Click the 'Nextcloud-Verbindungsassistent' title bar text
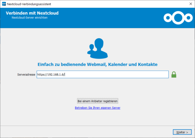Image resolution: width=195 pixels, height=138 pixels. [x=29, y=4]
